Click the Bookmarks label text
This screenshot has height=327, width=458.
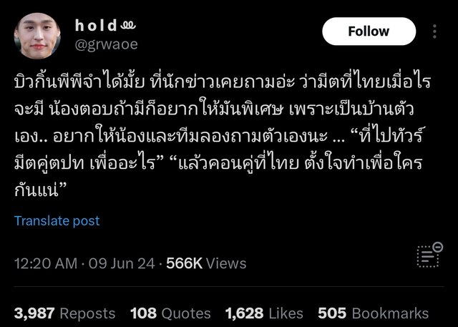(x=390, y=313)
